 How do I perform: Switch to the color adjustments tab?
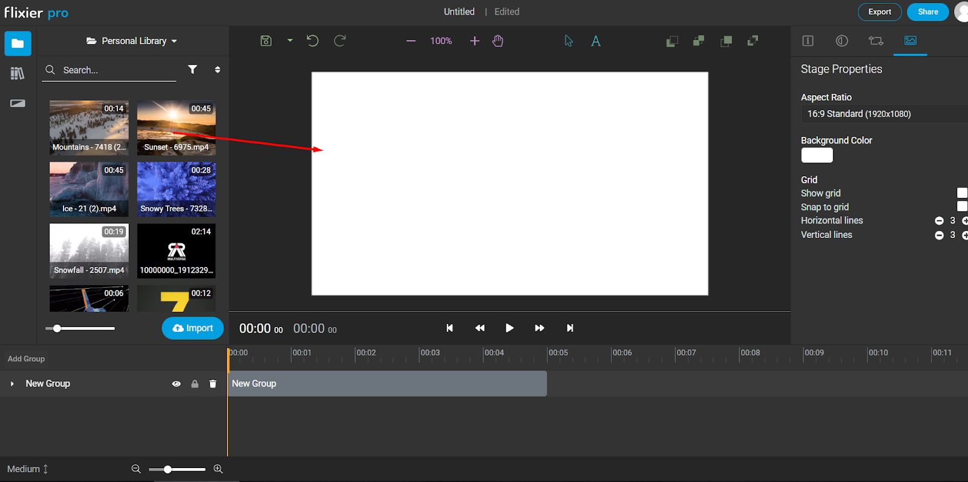[x=842, y=41]
